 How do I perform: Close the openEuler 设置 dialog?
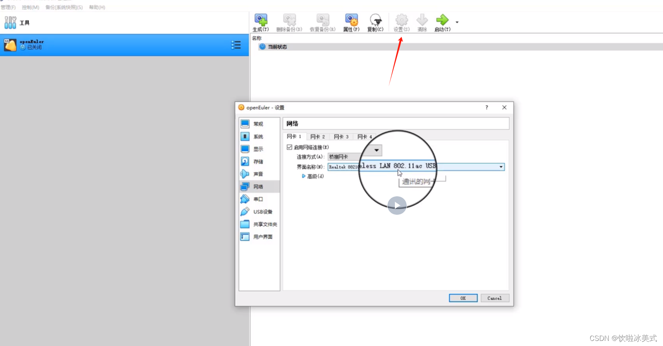504,107
